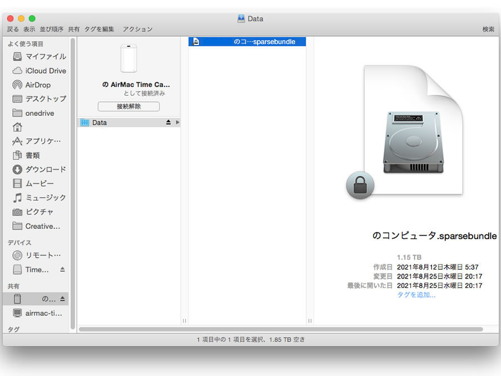The width and height of the screenshot is (501, 376).
Task: Click second column resize handle
Action: coord(310,320)
